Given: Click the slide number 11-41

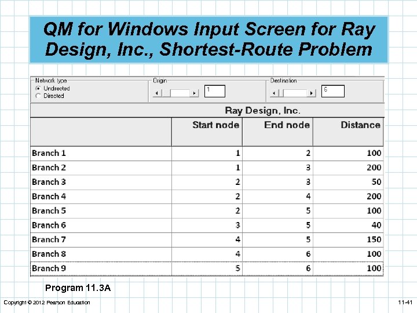Looking at the screenshot, I should 405,303.
